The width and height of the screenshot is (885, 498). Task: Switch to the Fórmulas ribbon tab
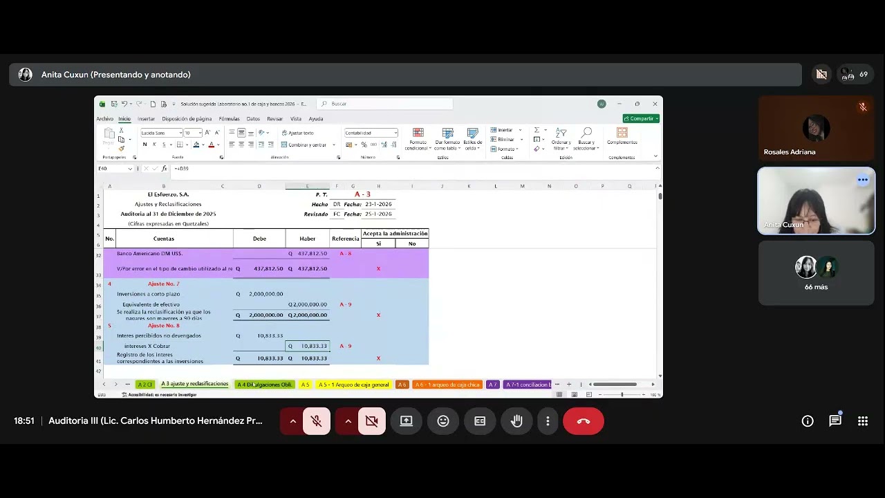[x=229, y=119]
